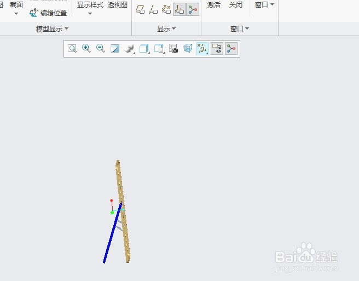This screenshot has height=281, width=359.
Task: Toggle annotation display icon with eye
Action: 217,49
